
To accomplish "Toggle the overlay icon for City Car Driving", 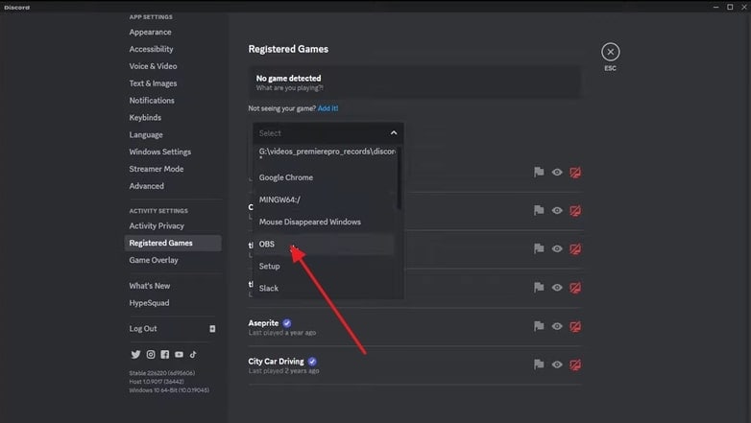I will [575, 364].
